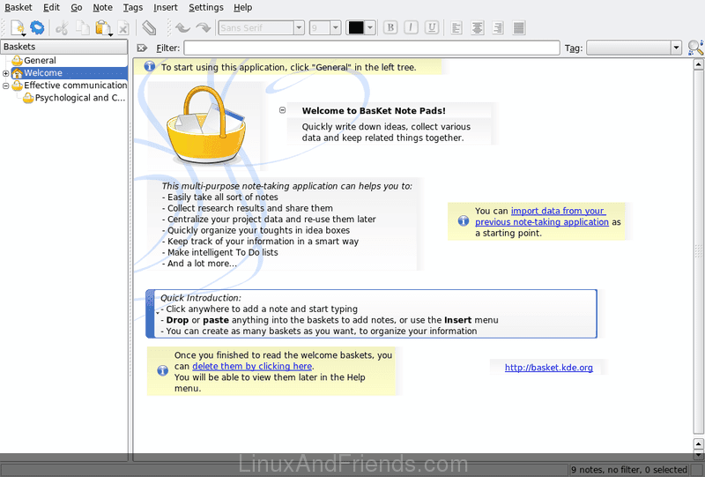Viewport: 705px width, 477px height.
Task: Toggle Italic formatting button
Action: pyautogui.click(x=411, y=28)
